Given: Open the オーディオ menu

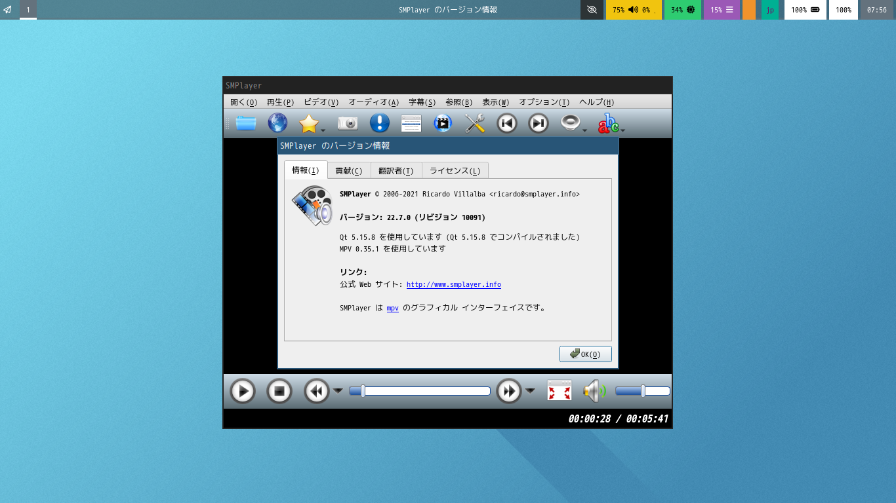Looking at the screenshot, I should click(x=374, y=102).
